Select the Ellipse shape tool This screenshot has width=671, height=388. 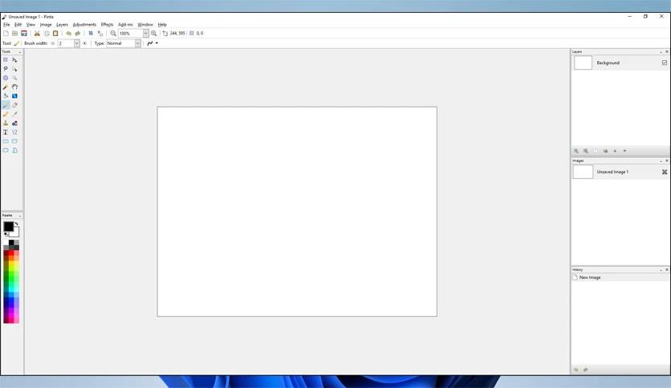(x=6, y=151)
